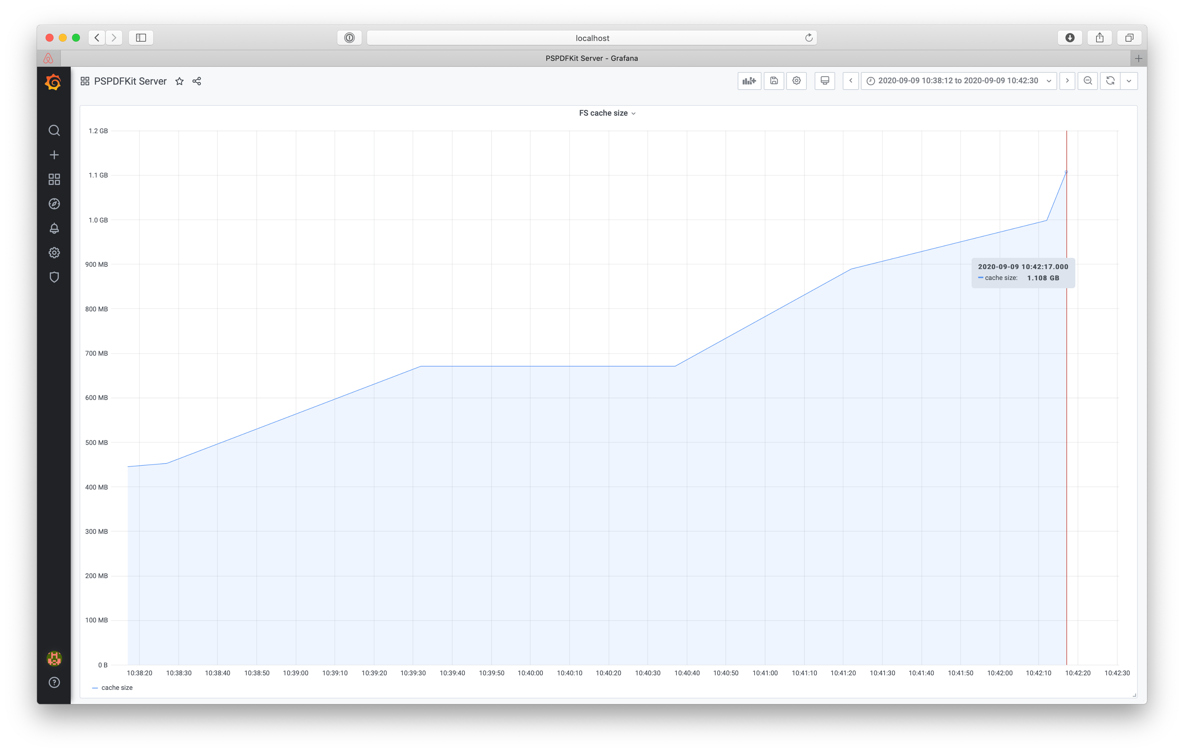The image size is (1184, 753).
Task: Click the Create new (+) sidebar icon
Action: click(x=54, y=154)
